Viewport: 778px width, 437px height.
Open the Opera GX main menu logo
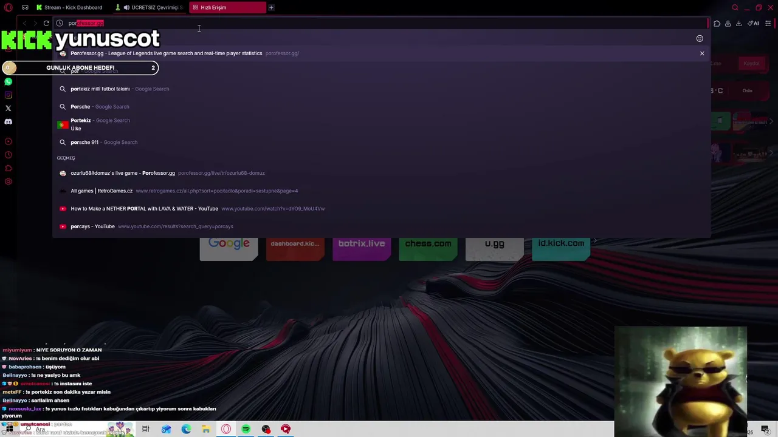click(9, 7)
